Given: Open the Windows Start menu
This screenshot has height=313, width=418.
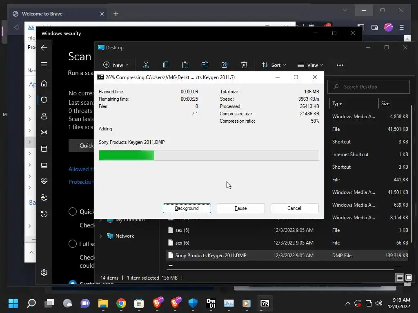Looking at the screenshot, I should point(13,303).
